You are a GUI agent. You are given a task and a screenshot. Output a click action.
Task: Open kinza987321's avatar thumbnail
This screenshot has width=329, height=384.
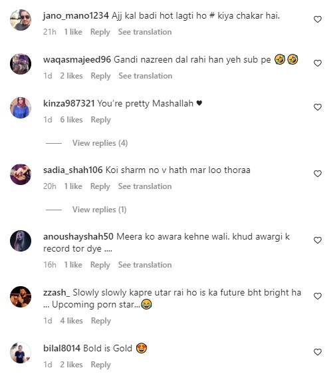point(21,108)
